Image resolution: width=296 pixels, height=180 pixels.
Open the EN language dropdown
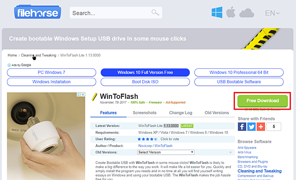(x=272, y=13)
